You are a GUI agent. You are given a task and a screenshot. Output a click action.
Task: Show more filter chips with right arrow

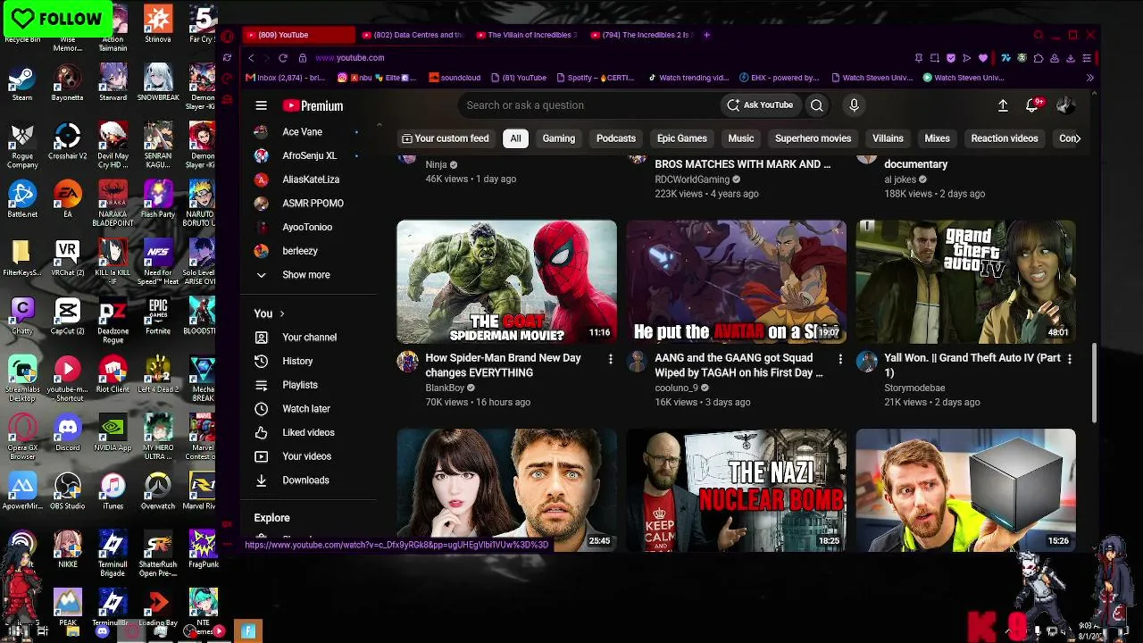[x=1076, y=138]
